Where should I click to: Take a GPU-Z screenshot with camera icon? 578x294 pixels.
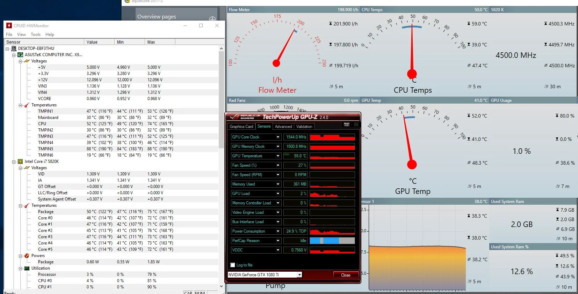(347, 125)
